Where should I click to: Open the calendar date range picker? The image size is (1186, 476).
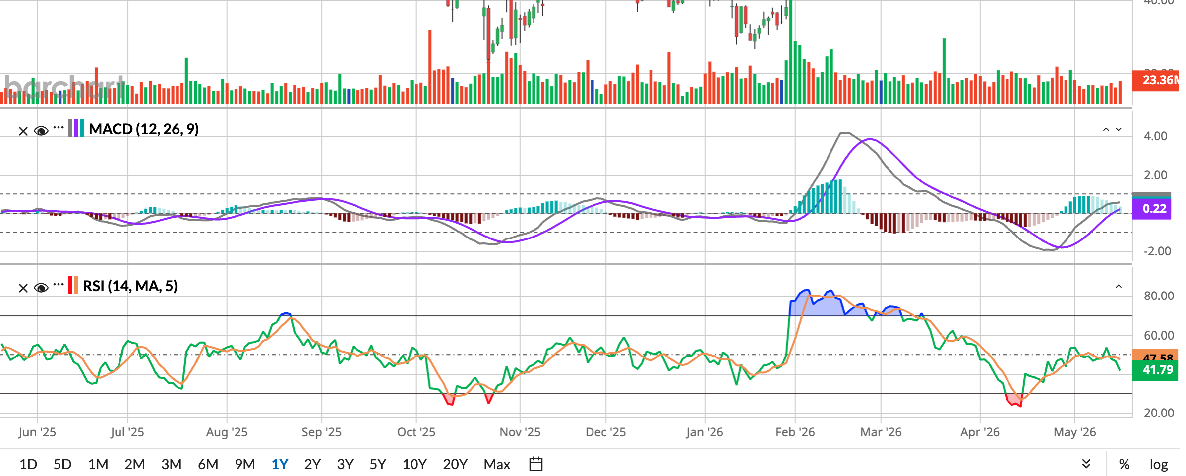pos(536,464)
